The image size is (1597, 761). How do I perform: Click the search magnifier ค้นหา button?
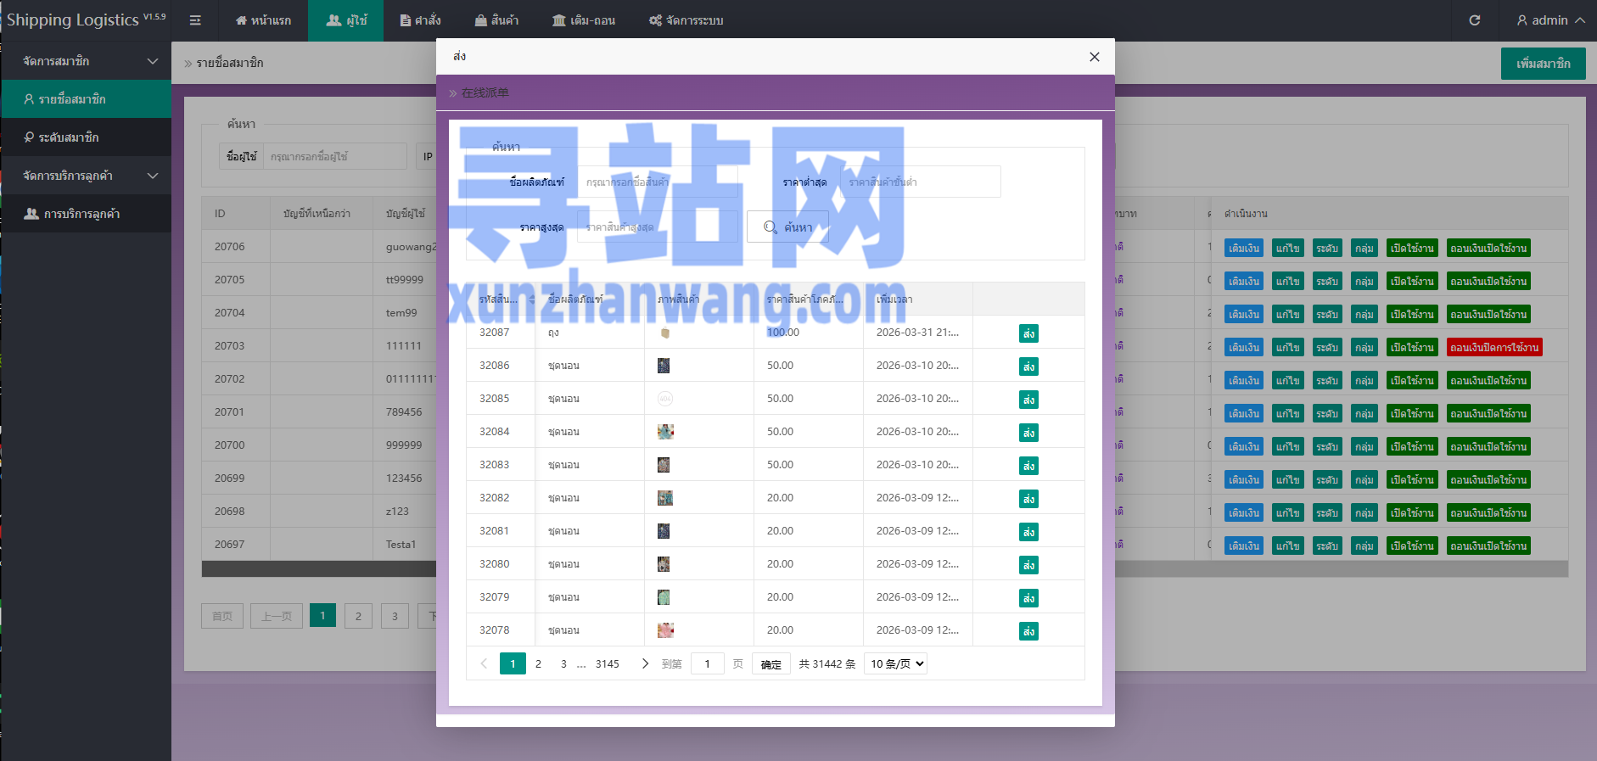click(x=787, y=227)
